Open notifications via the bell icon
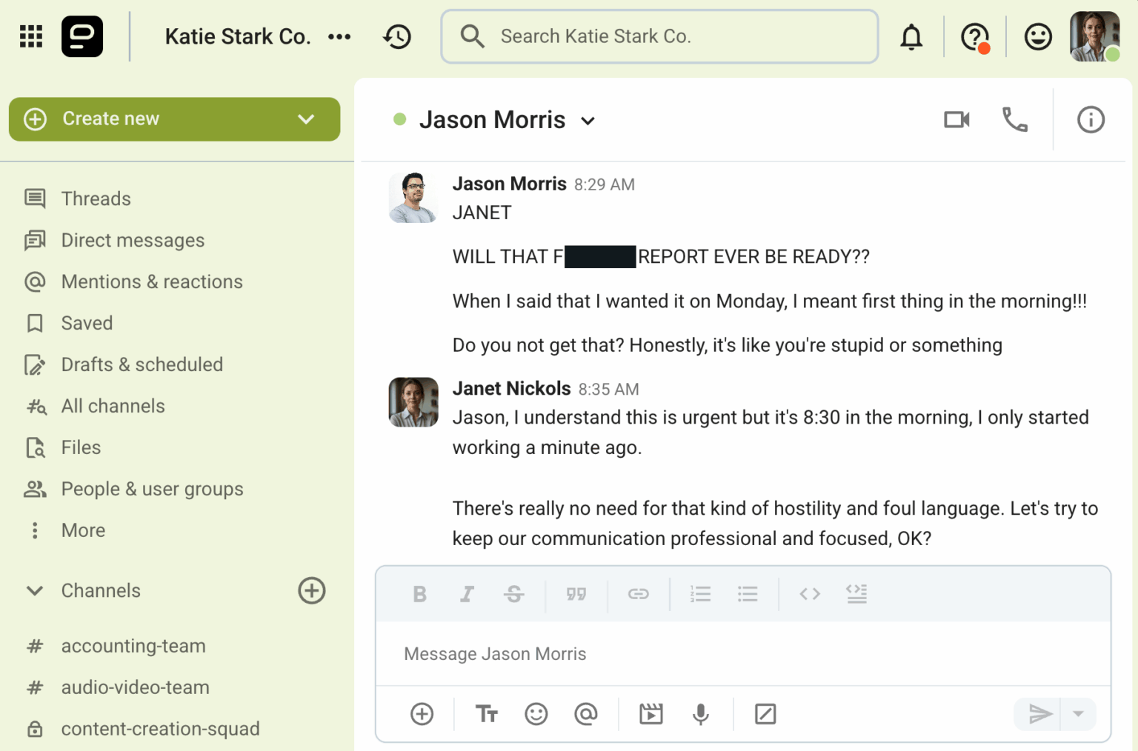Image resolution: width=1138 pixels, height=751 pixels. (911, 36)
